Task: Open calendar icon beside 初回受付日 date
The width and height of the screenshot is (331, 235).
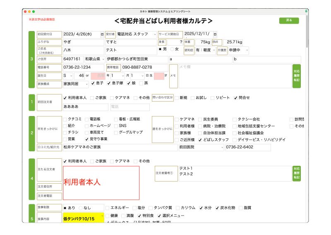Action: [102, 34]
